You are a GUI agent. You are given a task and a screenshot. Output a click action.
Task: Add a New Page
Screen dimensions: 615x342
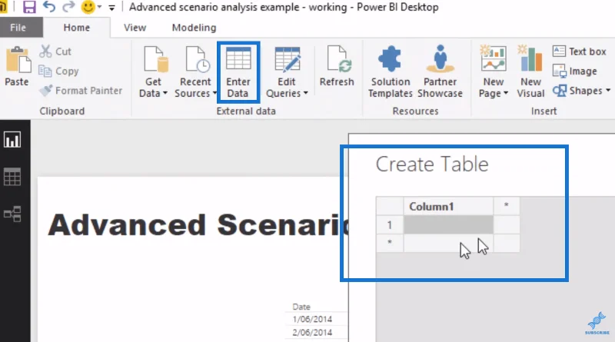point(494,71)
